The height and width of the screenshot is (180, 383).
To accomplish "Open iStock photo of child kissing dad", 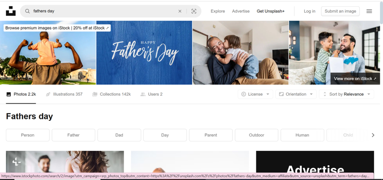I will (x=241, y=53).
